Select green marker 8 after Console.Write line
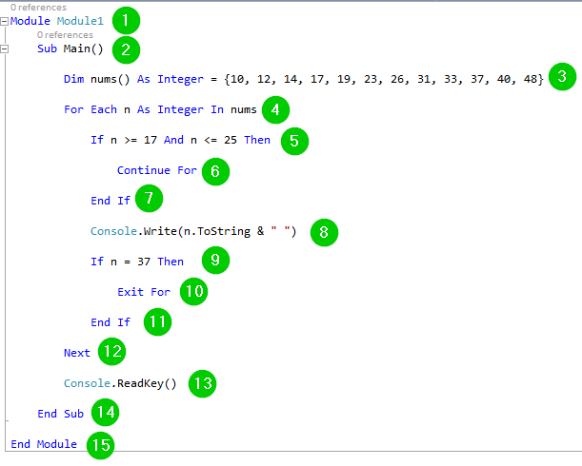Screen dimensions: 582x466 324,231
